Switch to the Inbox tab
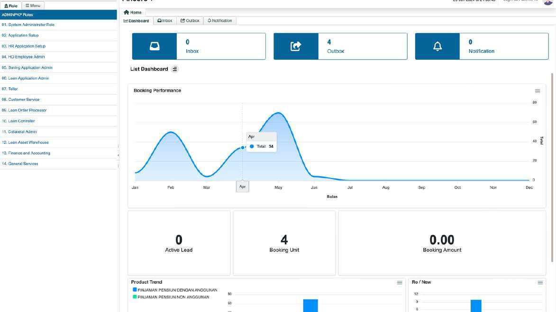Viewport: 556px width, 312px height. pos(165,20)
